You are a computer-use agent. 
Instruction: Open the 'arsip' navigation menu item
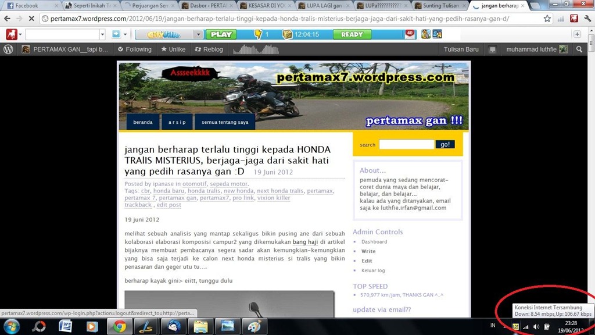(x=177, y=122)
